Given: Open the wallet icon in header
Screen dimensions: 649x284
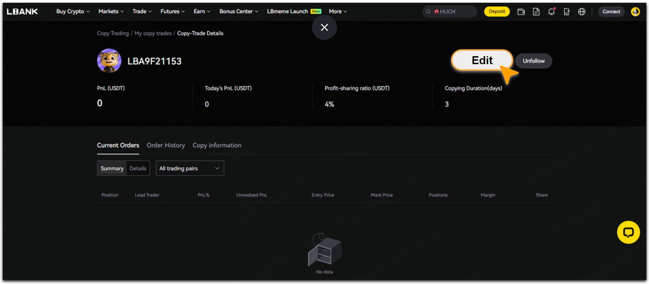Looking at the screenshot, I should point(521,12).
